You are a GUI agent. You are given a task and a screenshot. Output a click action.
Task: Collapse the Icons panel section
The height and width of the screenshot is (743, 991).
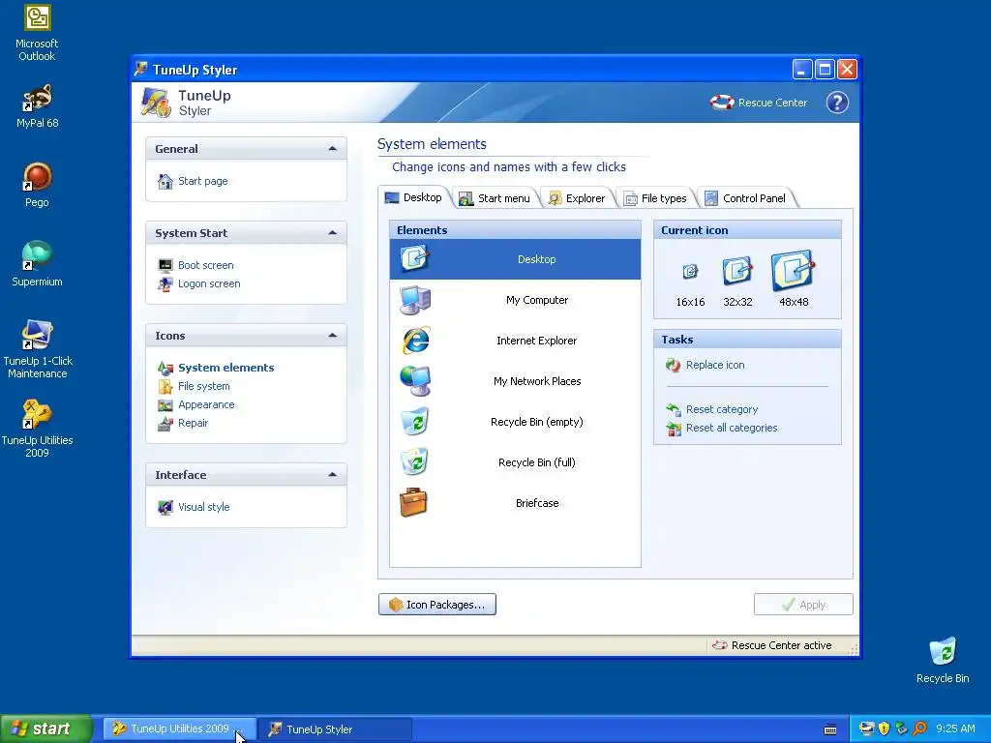(333, 336)
